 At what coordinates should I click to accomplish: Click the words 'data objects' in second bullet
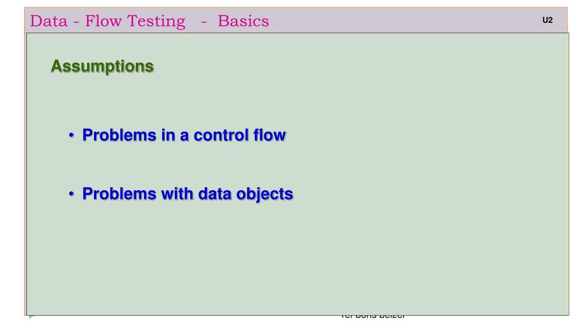pyautogui.click(x=245, y=194)
